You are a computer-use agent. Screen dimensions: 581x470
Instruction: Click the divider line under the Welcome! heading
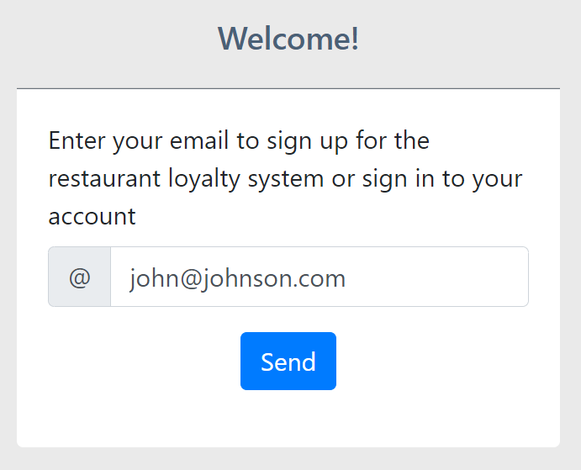tap(288, 88)
